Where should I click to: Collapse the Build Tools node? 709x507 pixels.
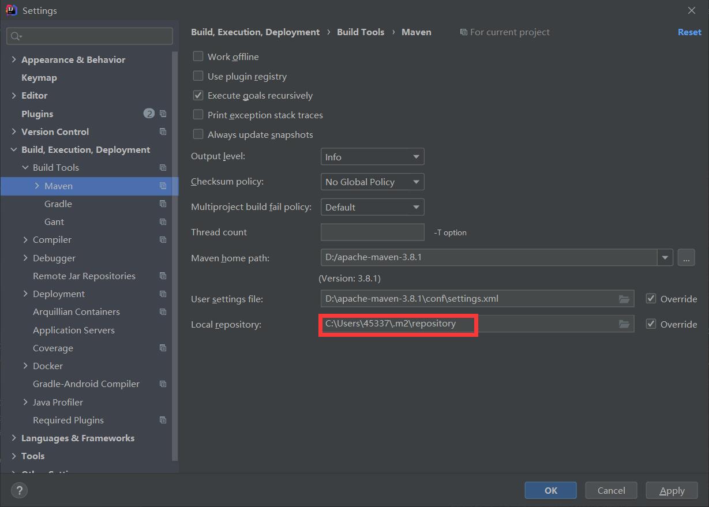pos(25,167)
